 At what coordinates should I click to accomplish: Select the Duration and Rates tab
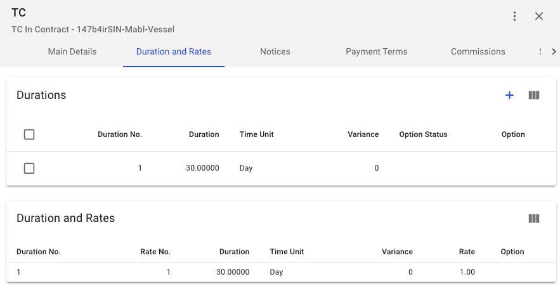[174, 51]
